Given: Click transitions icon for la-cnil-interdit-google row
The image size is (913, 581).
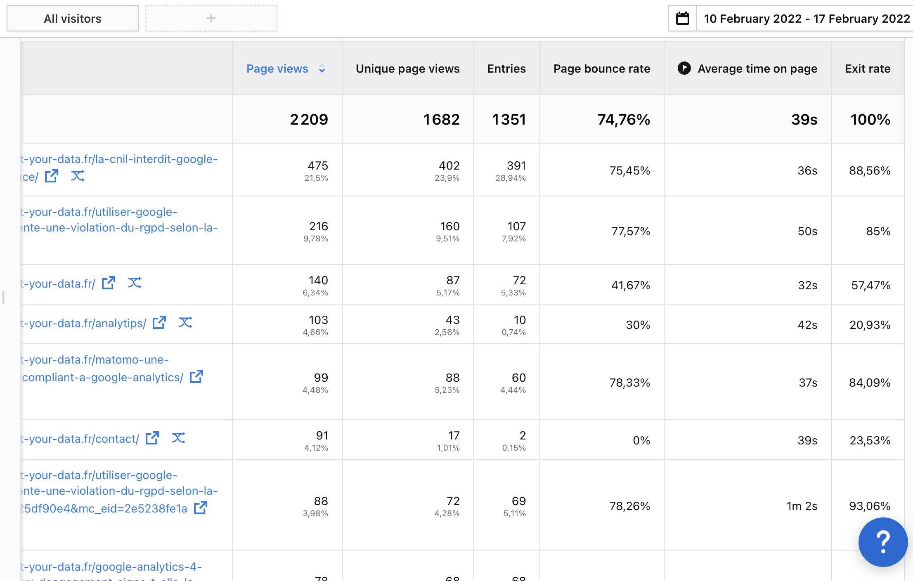Looking at the screenshot, I should click(x=78, y=176).
